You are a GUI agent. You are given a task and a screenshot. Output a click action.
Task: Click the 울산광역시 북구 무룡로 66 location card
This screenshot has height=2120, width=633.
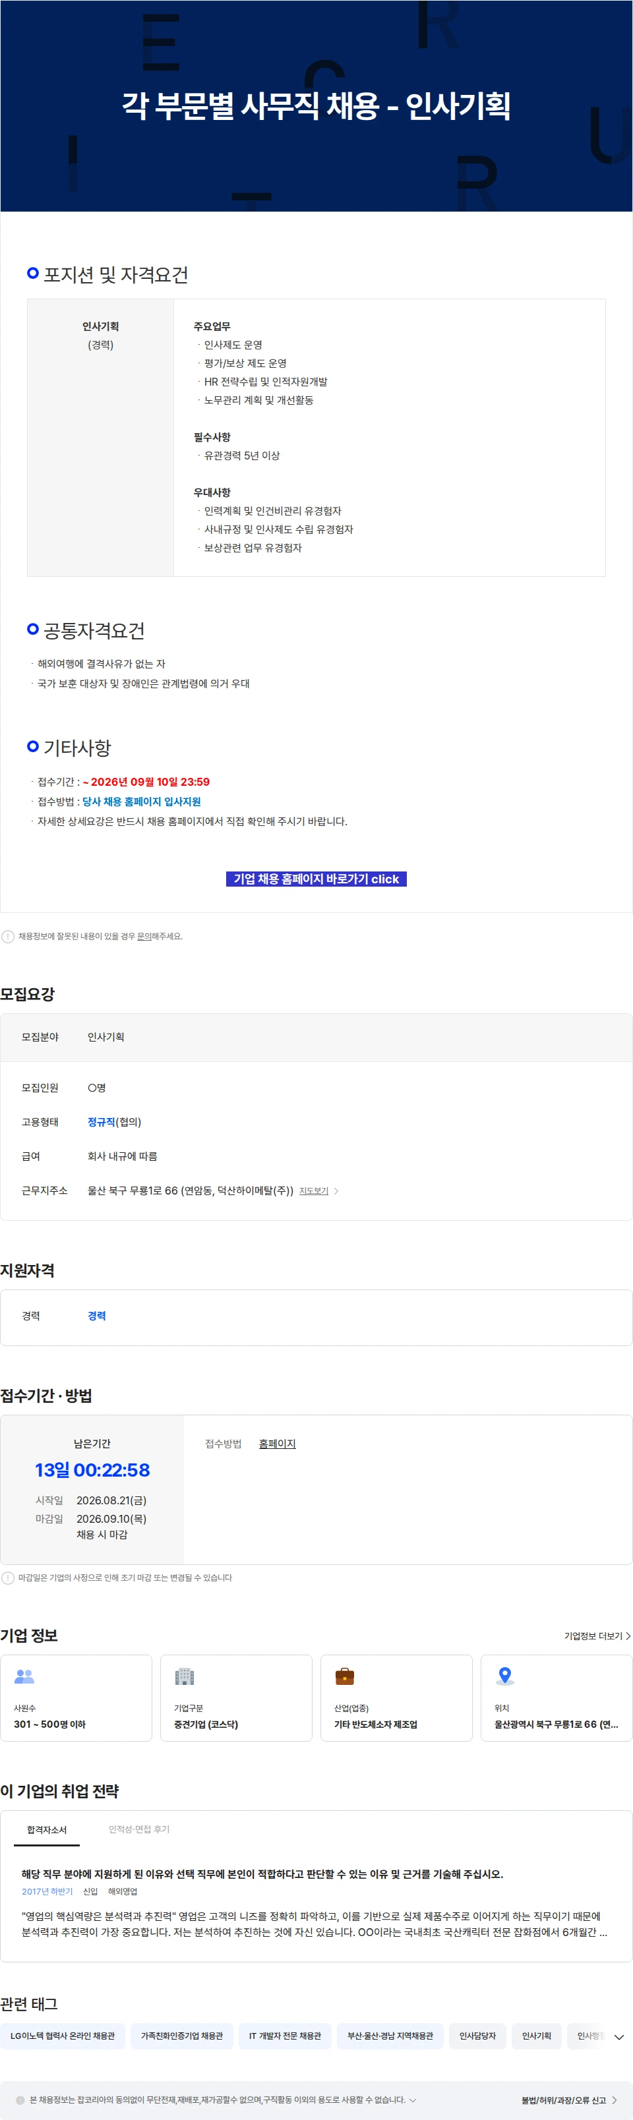point(557,1698)
